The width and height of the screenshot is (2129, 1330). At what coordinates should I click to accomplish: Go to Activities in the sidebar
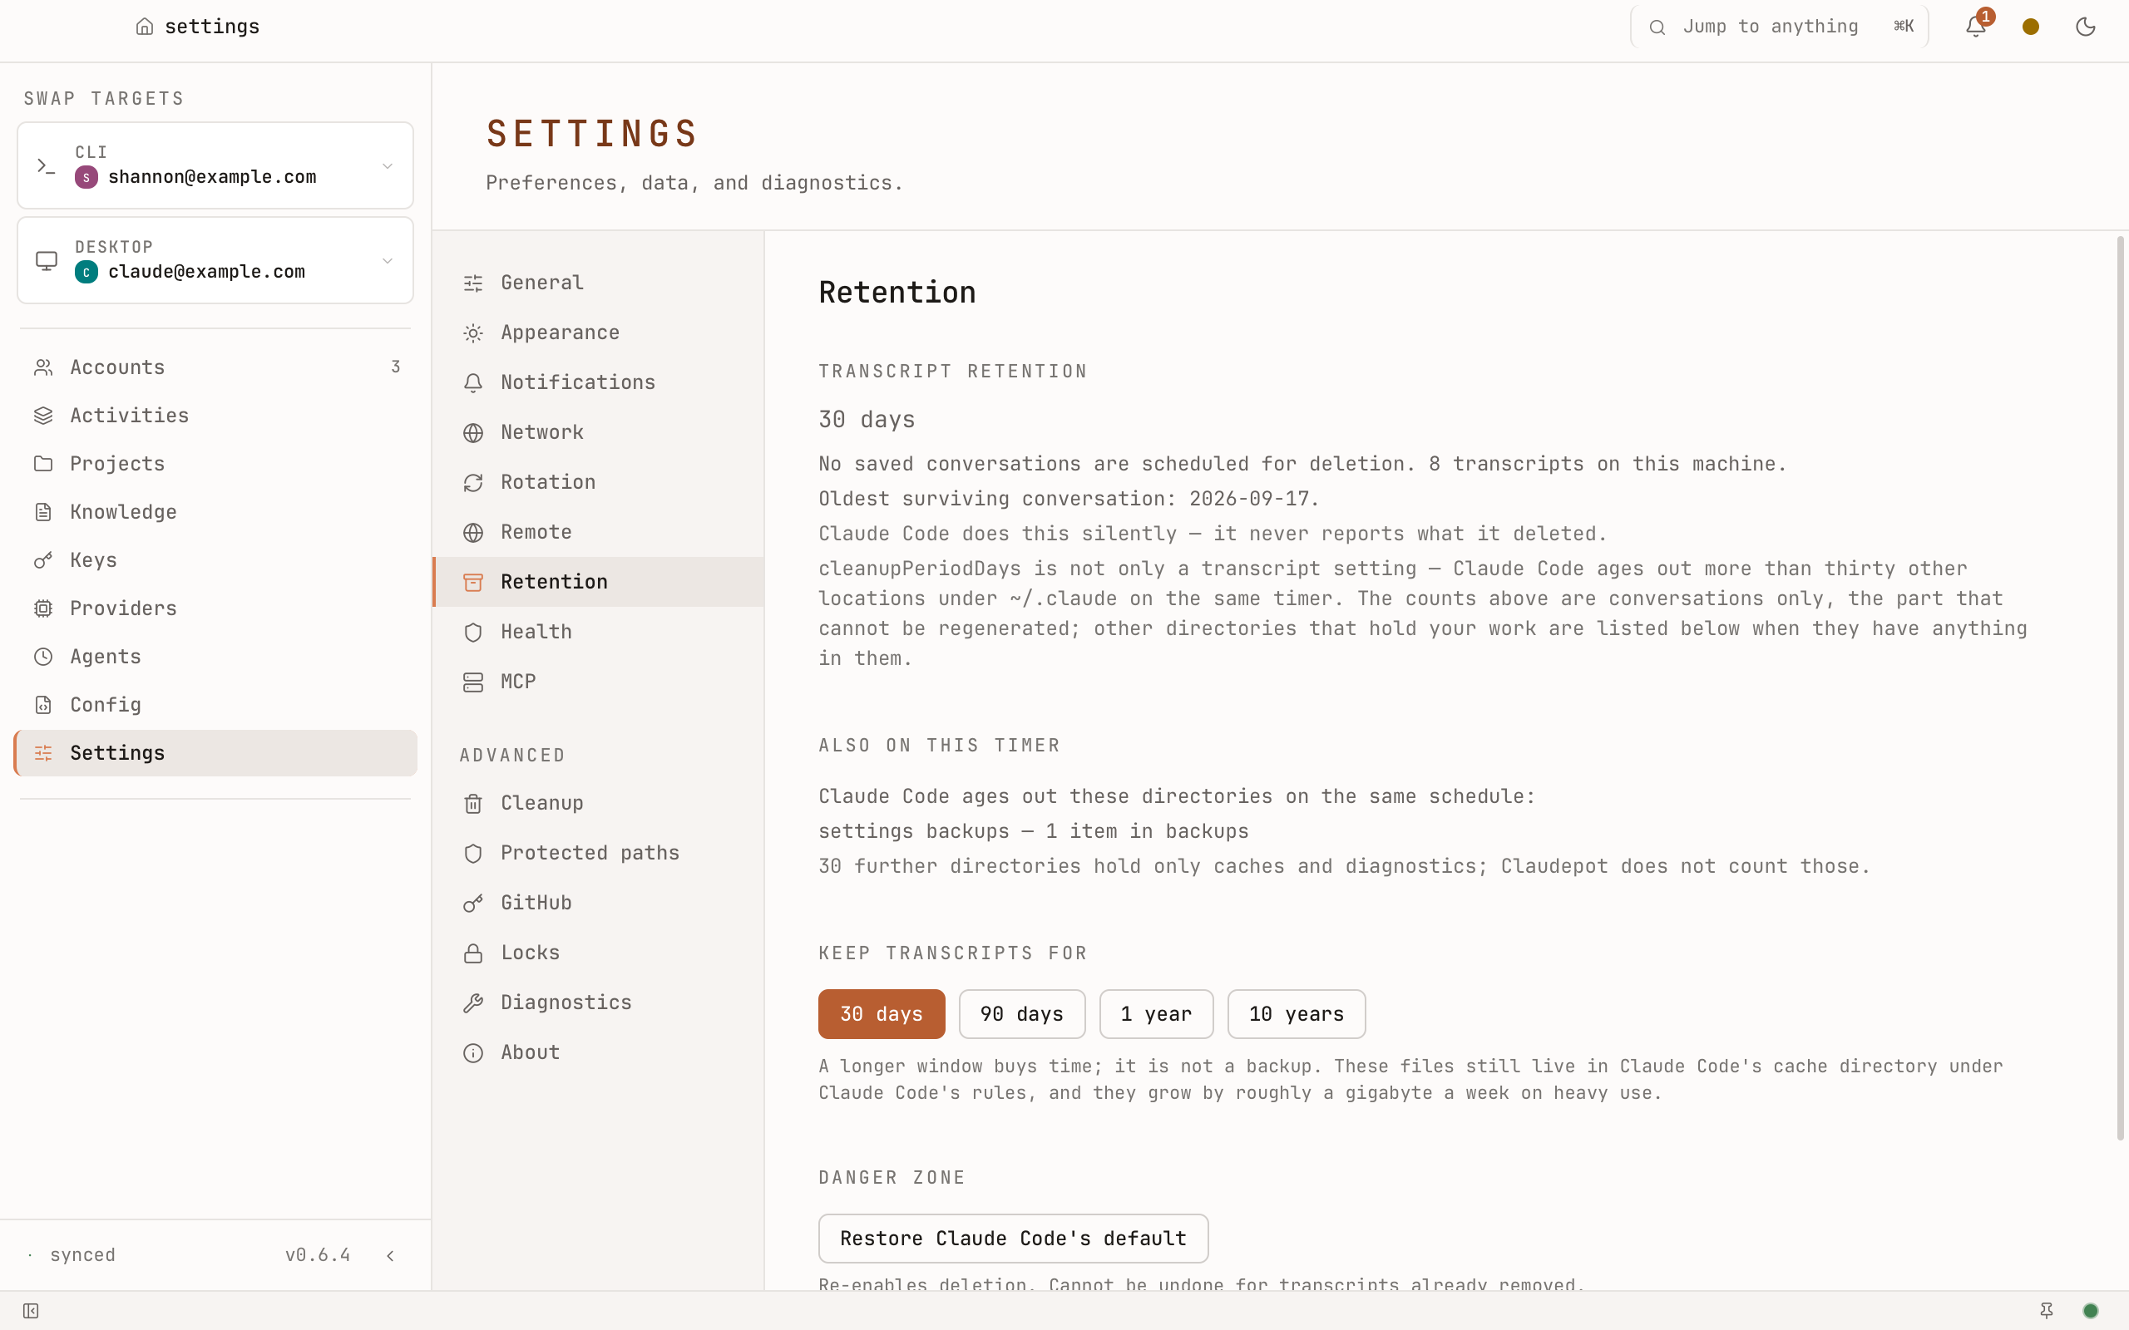215,415
